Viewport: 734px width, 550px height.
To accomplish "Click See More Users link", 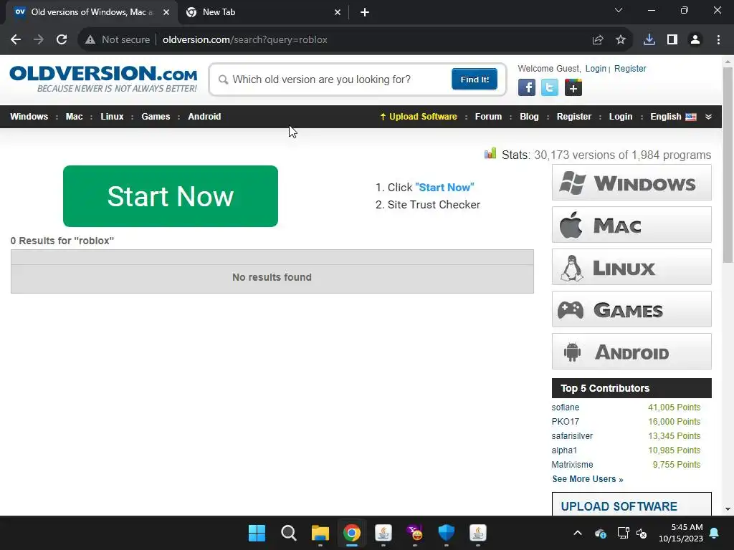I will 588,479.
